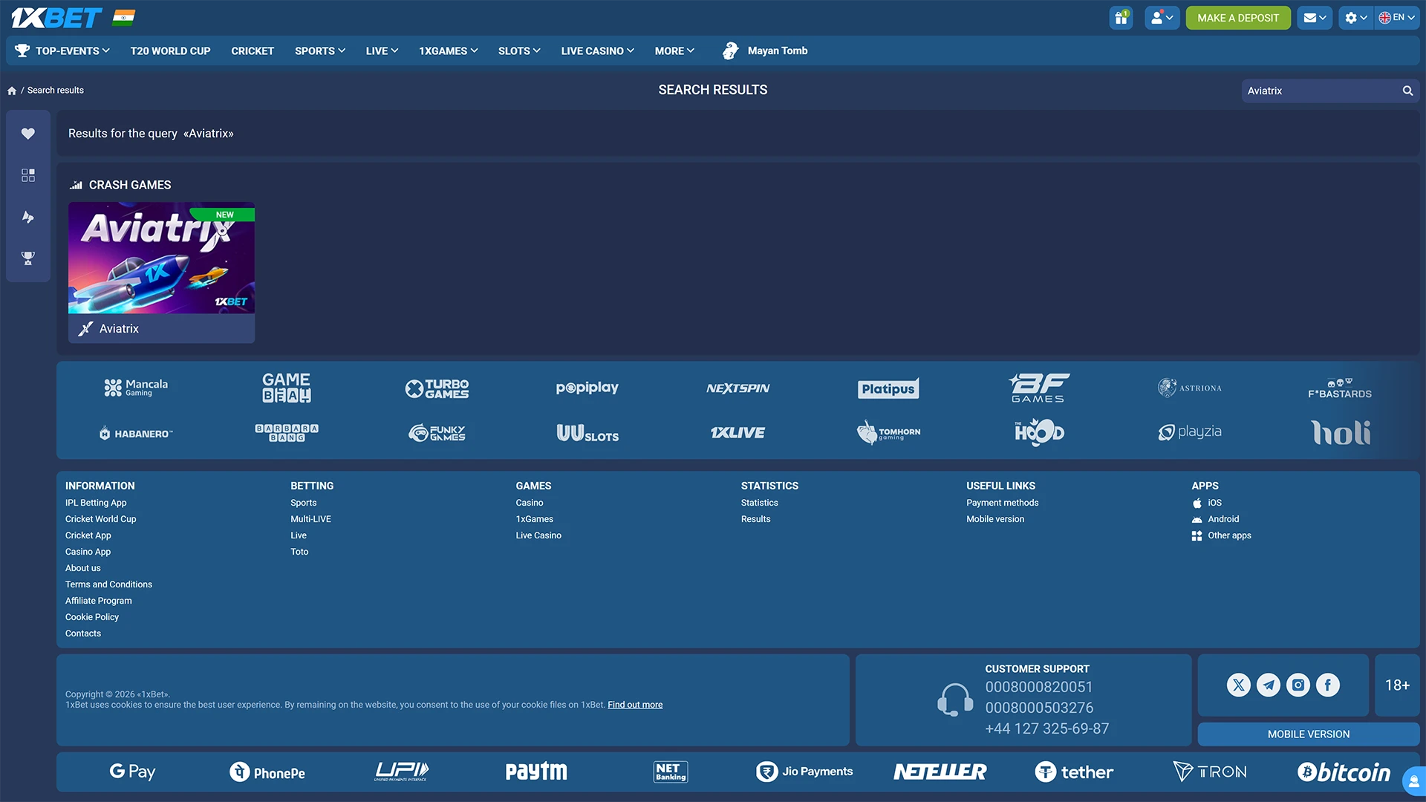
Task: Follow the Find out more cookie link
Action: [x=635, y=705]
